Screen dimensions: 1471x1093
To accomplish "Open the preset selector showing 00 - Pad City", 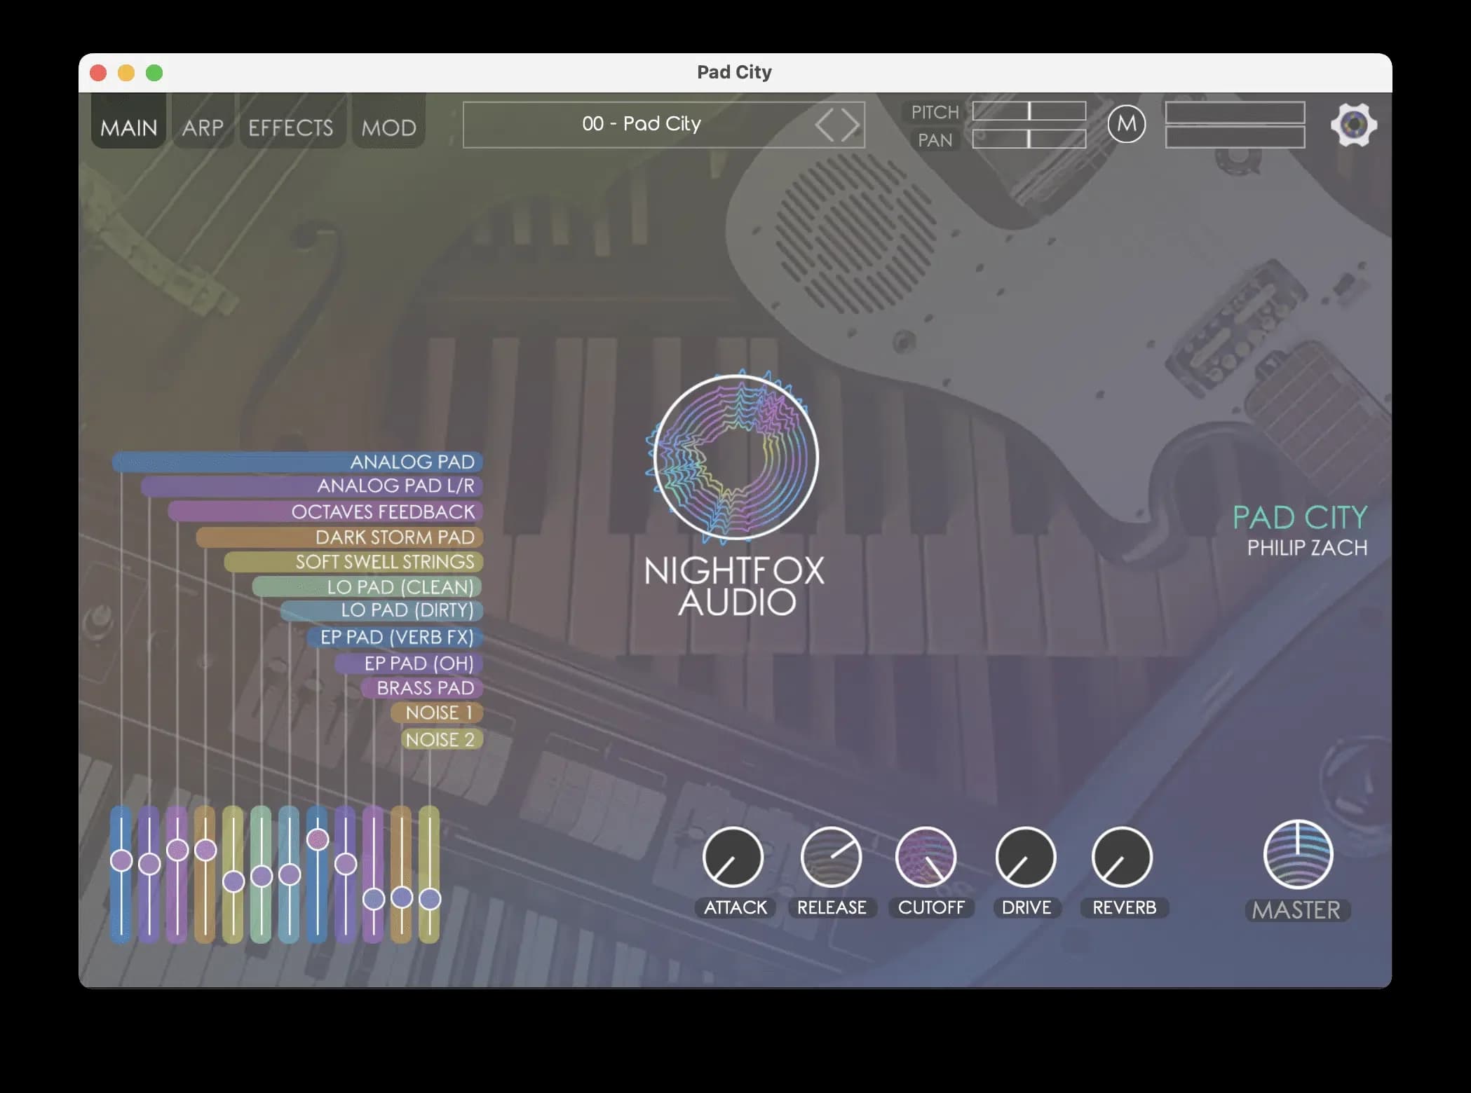I will pos(642,124).
